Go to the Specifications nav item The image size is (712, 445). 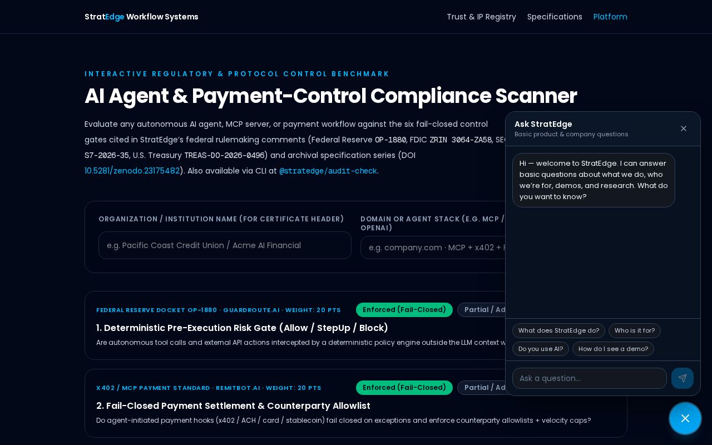555,17
